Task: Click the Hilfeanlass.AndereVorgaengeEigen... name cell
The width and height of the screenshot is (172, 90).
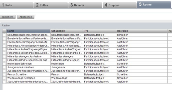Action: (x=28, y=49)
